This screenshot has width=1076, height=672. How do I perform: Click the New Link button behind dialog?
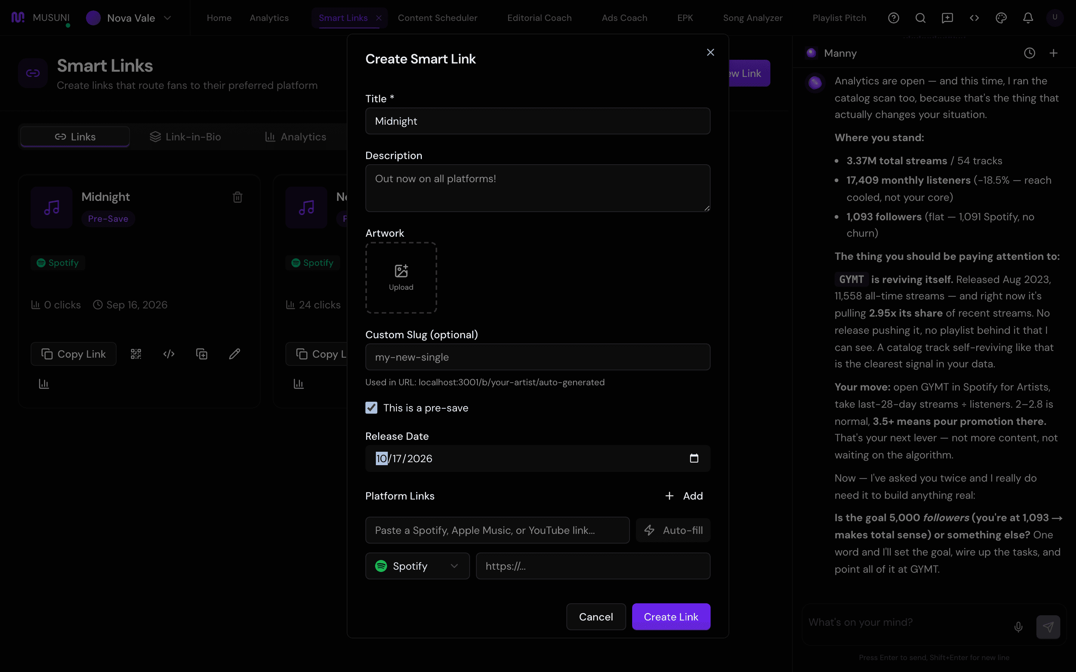tap(749, 73)
